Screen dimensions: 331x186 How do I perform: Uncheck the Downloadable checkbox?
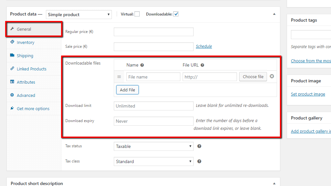pos(176,14)
